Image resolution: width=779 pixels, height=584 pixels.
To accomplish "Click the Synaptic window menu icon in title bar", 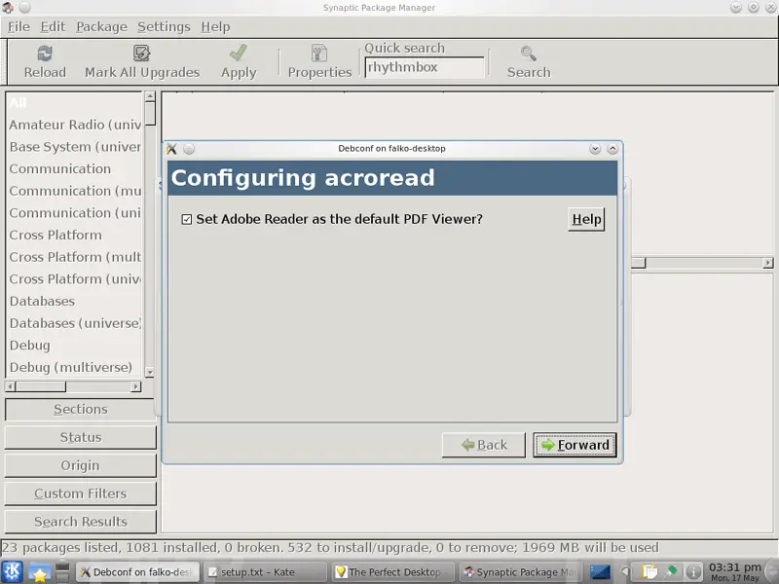I will coord(8,8).
